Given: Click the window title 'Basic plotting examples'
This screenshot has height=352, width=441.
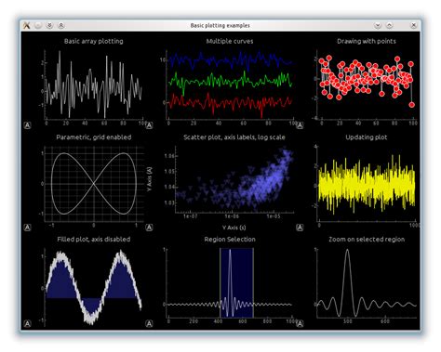Looking at the screenshot, I should (x=220, y=25).
